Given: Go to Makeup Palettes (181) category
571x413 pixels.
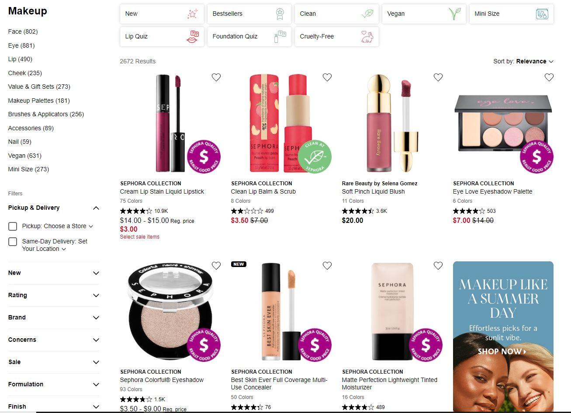Looking at the screenshot, I should pos(39,101).
